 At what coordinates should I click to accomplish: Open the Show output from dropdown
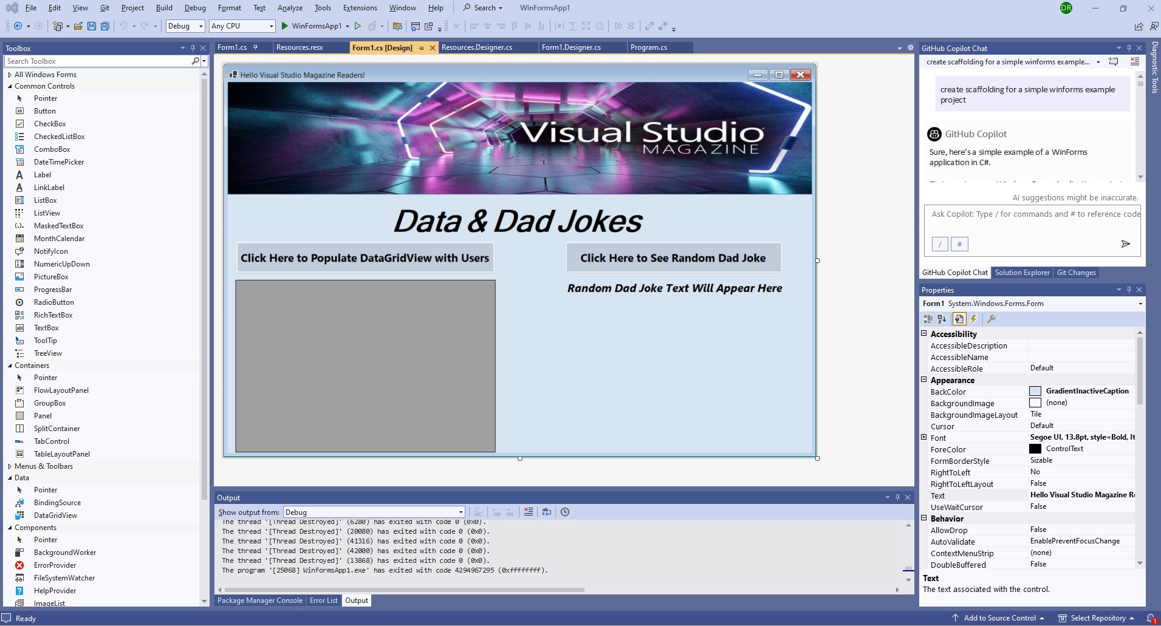pyautogui.click(x=374, y=512)
